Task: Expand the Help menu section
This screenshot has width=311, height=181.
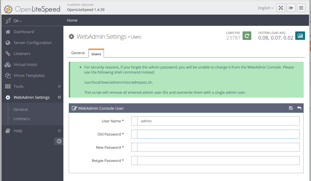Action: click(59, 131)
